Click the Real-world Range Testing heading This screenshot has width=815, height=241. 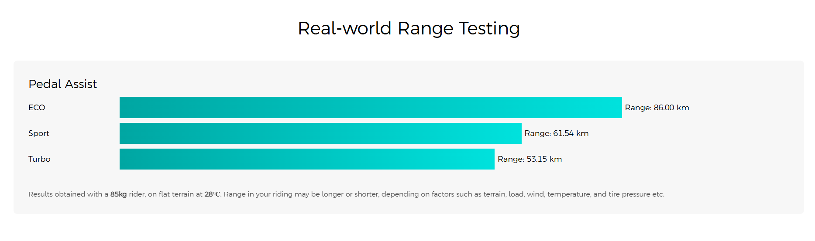pos(409,28)
